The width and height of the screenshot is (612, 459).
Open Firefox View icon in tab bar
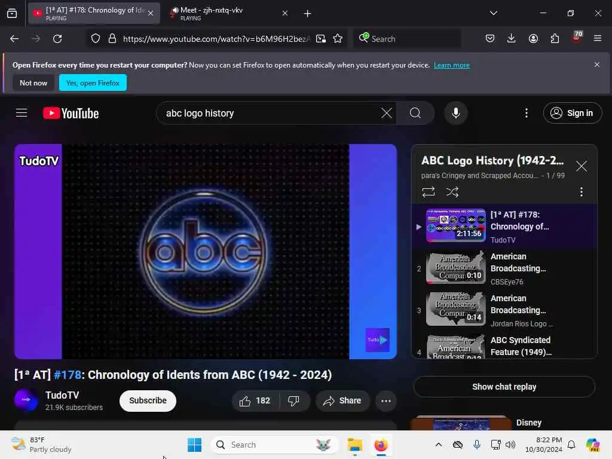coord(12,14)
